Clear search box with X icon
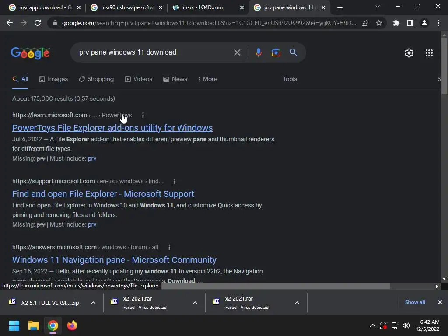Viewport: 448px width, 336px height. point(237,52)
